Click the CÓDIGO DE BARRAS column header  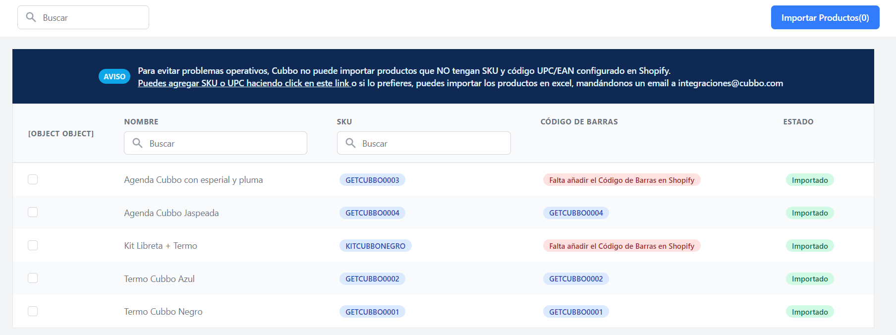579,122
